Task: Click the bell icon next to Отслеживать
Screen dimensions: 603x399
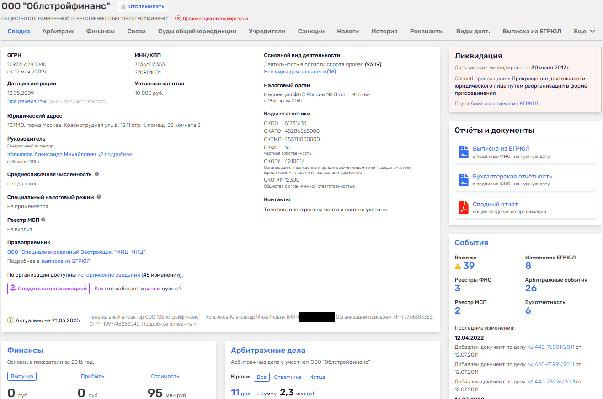Action: tap(123, 6)
